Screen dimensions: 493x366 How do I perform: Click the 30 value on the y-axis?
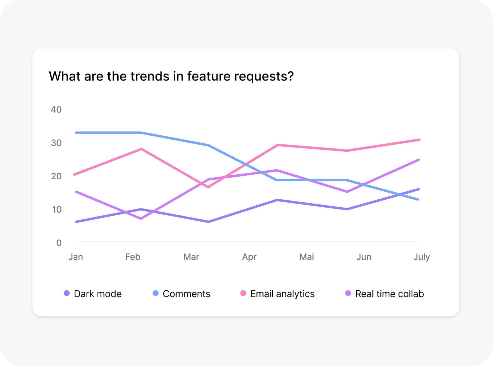pos(56,143)
